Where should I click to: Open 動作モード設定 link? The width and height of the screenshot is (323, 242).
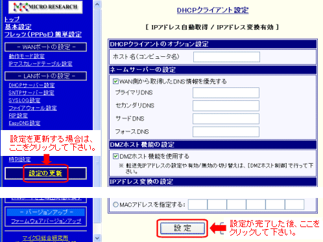(27, 56)
